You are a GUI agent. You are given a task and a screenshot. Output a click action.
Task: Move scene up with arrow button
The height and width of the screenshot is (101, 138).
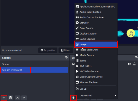coord(18,98)
